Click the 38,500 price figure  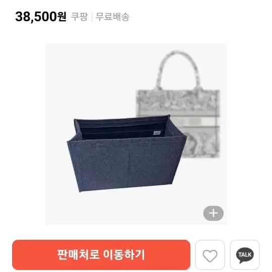[36, 17]
